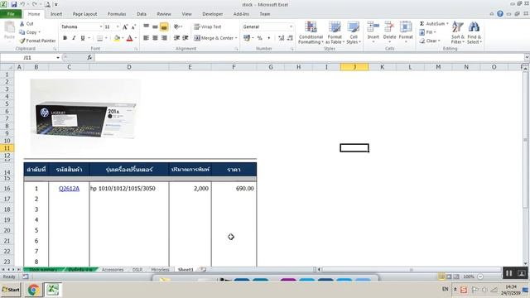The image size is (530, 298).
Task: Save workbook from Quick Access Toolbar
Action: 14,4
